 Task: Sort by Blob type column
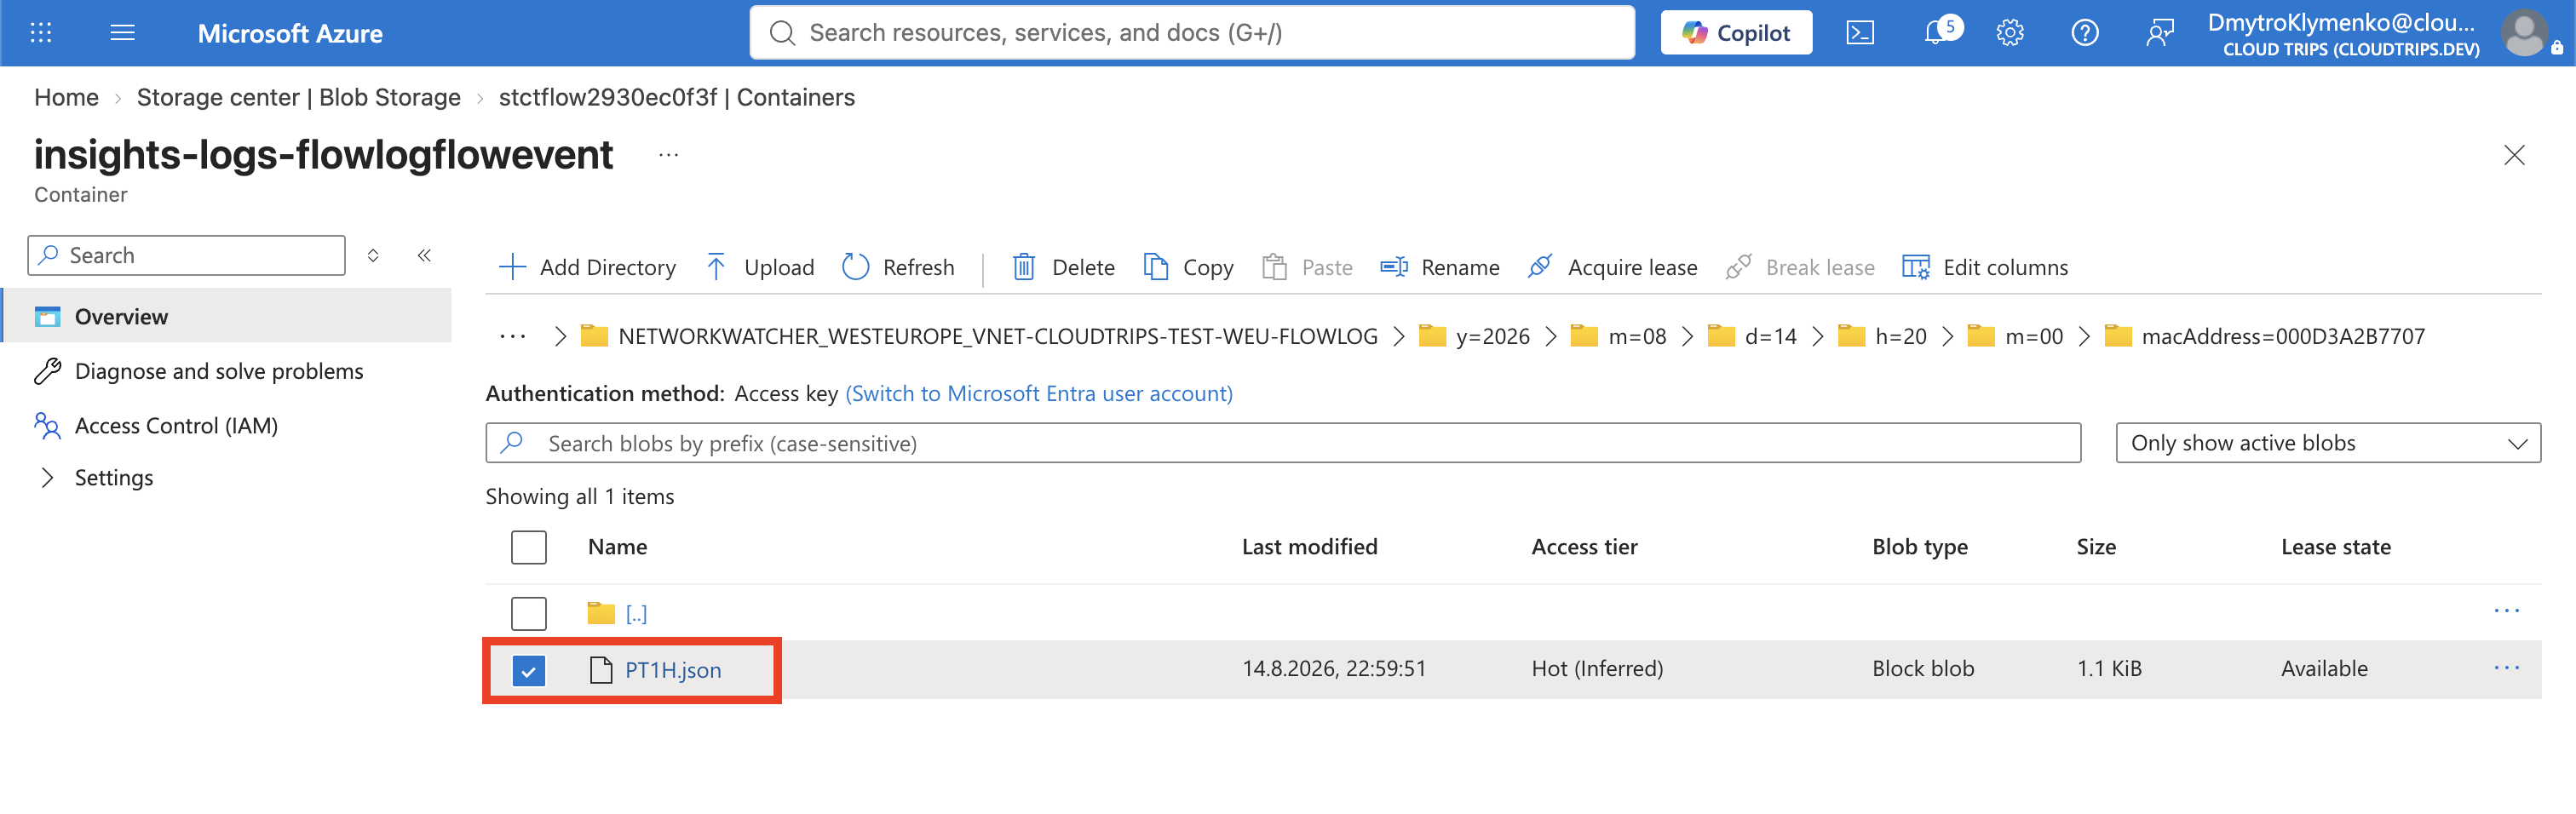1919,546
